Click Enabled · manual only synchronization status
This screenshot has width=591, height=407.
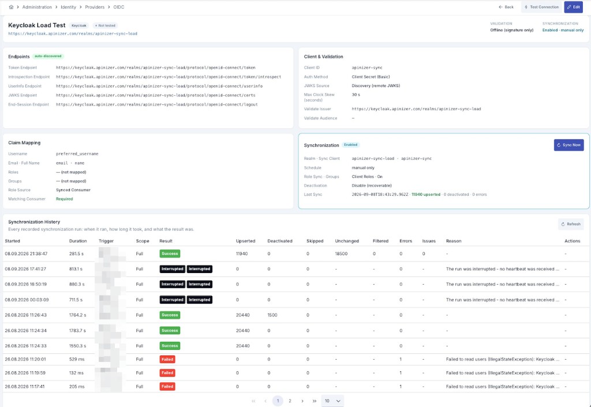(563, 30)
